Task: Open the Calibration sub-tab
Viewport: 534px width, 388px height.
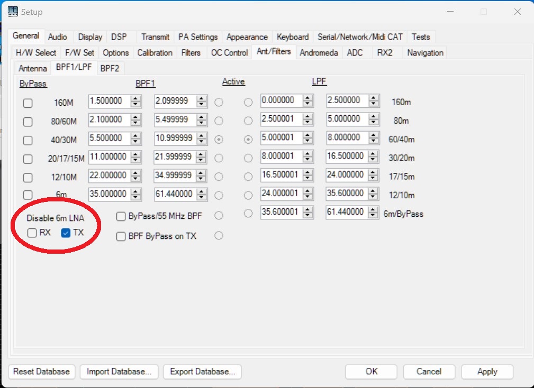Action: click(155, 53)
